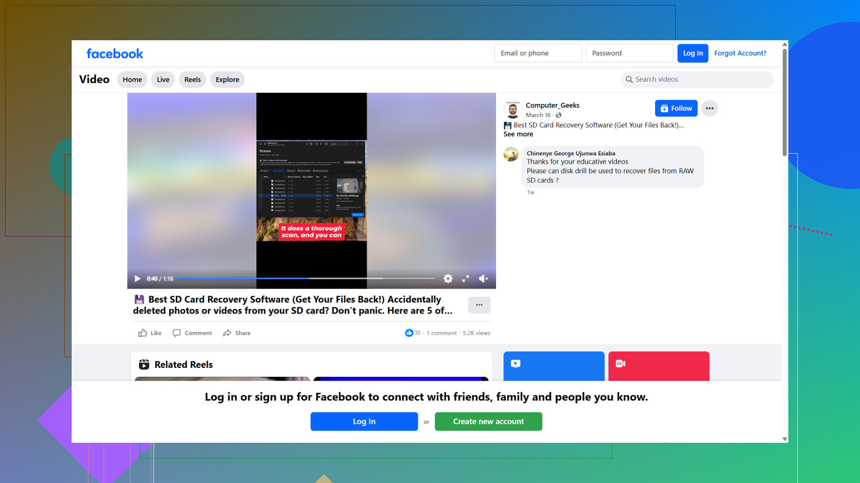This screenshot has height=483, width=860.
Task: Open the 1 comment link
Action: (442, 333)
